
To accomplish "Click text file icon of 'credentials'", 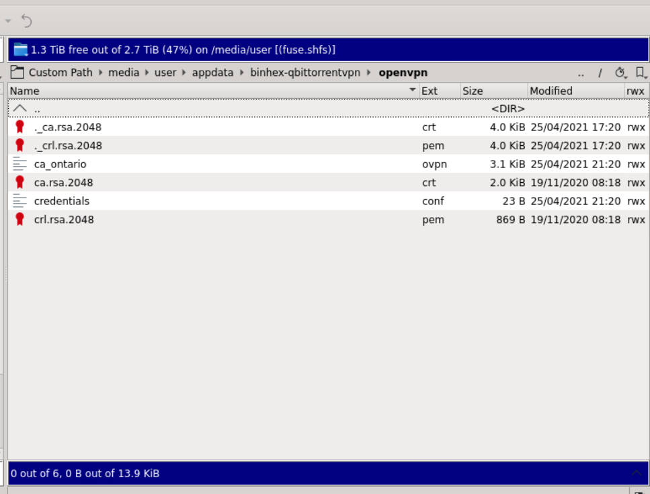I will [19, 201].
